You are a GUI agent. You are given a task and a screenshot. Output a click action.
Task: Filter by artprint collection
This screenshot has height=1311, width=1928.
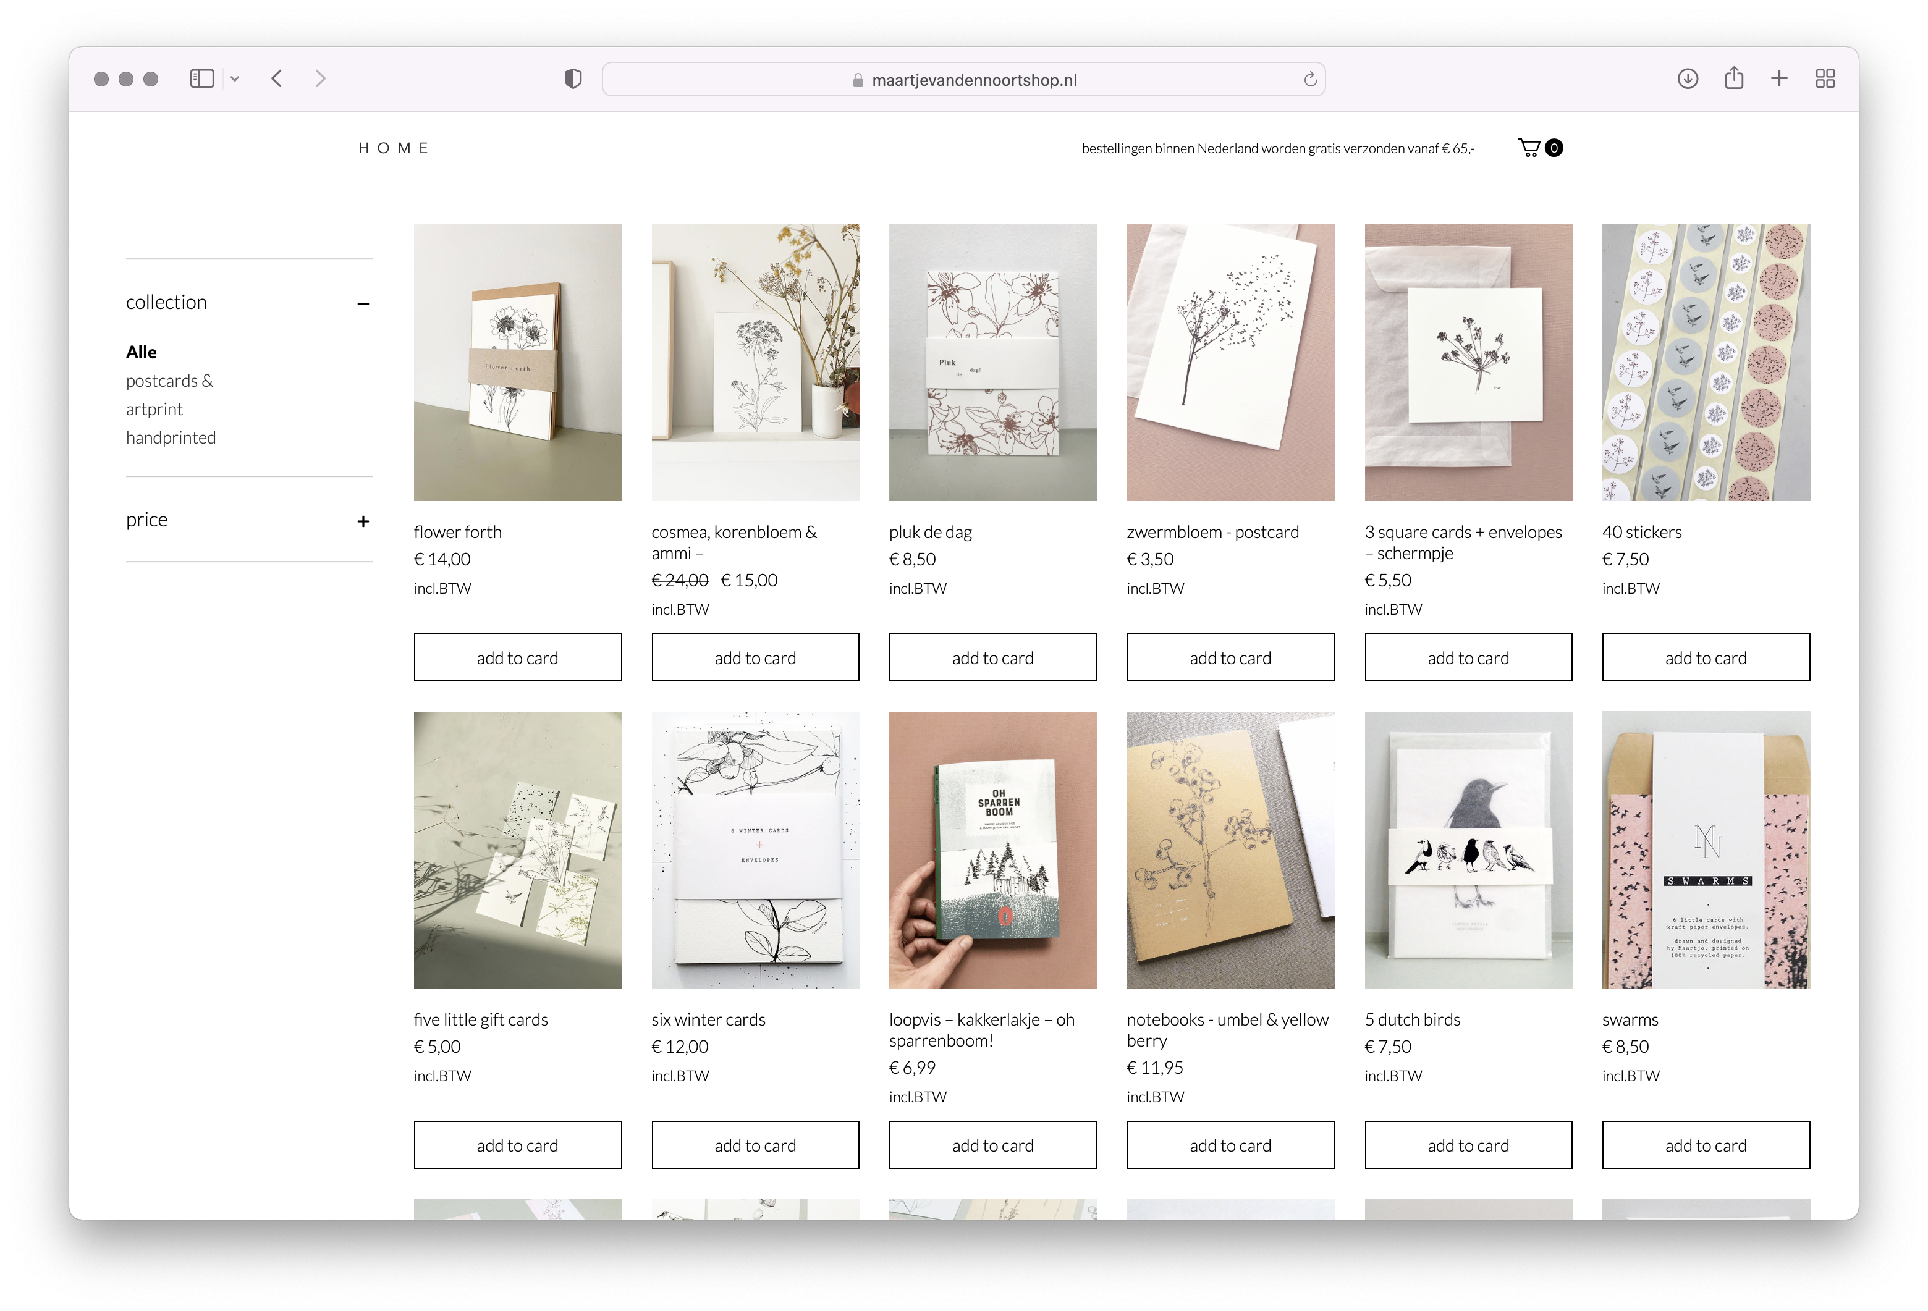pyautogui.click(x=154, y=409)
